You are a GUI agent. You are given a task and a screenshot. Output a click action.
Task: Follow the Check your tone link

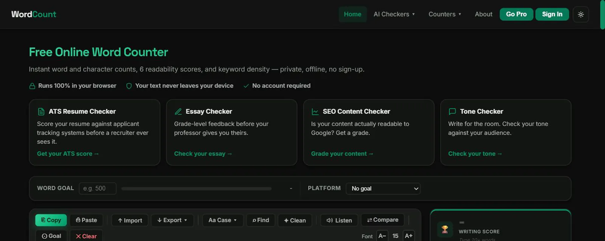click(x=475, y=154)
